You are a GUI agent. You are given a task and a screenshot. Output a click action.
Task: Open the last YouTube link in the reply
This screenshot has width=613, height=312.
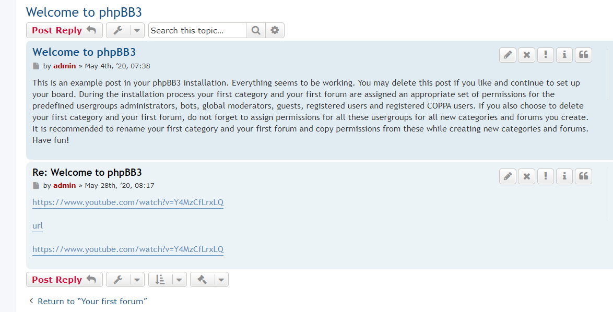(x=128, y=249)
